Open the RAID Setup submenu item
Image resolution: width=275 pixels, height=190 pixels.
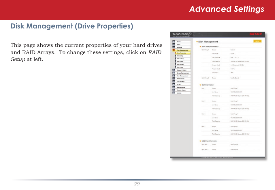coord(183,56)
